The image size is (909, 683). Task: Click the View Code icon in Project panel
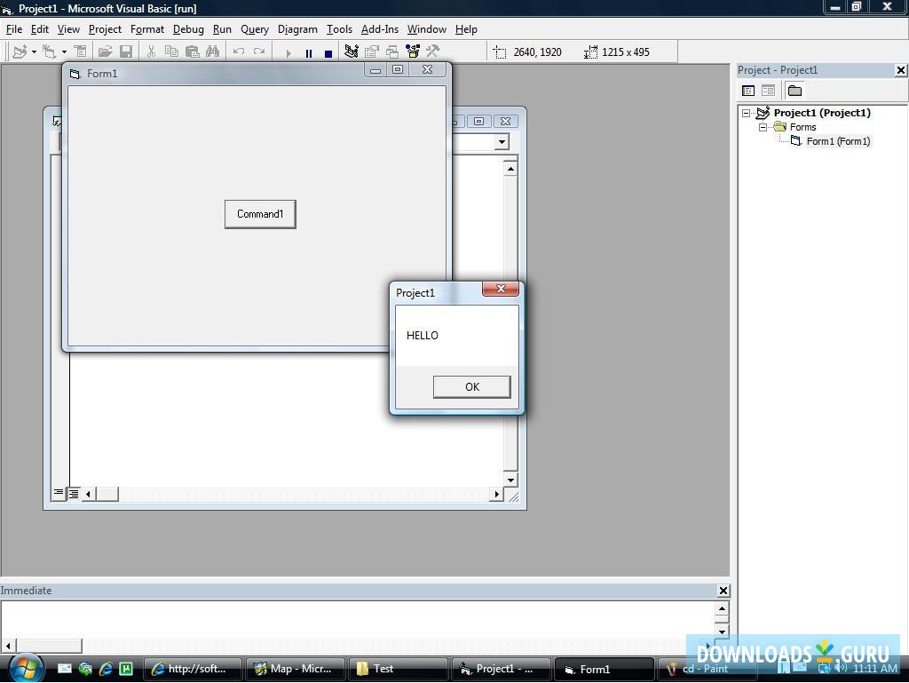pyautogui.click(x=748, y=90)
